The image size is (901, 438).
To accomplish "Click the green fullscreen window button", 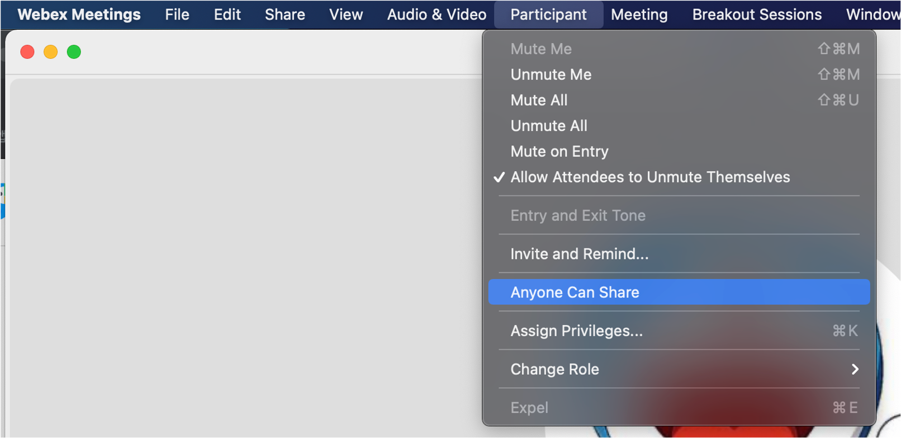I will pos(74,52).
